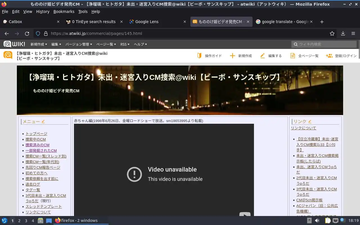Open the トップページ sidebar link
360x225 pixels.
coord(36,134)
